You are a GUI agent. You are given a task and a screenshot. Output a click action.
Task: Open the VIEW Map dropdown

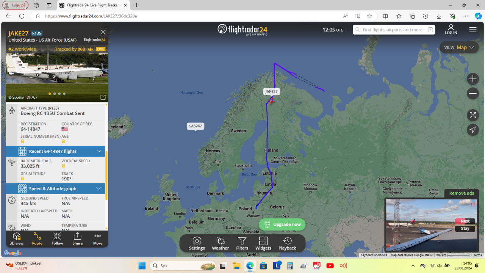pos(459,47)
